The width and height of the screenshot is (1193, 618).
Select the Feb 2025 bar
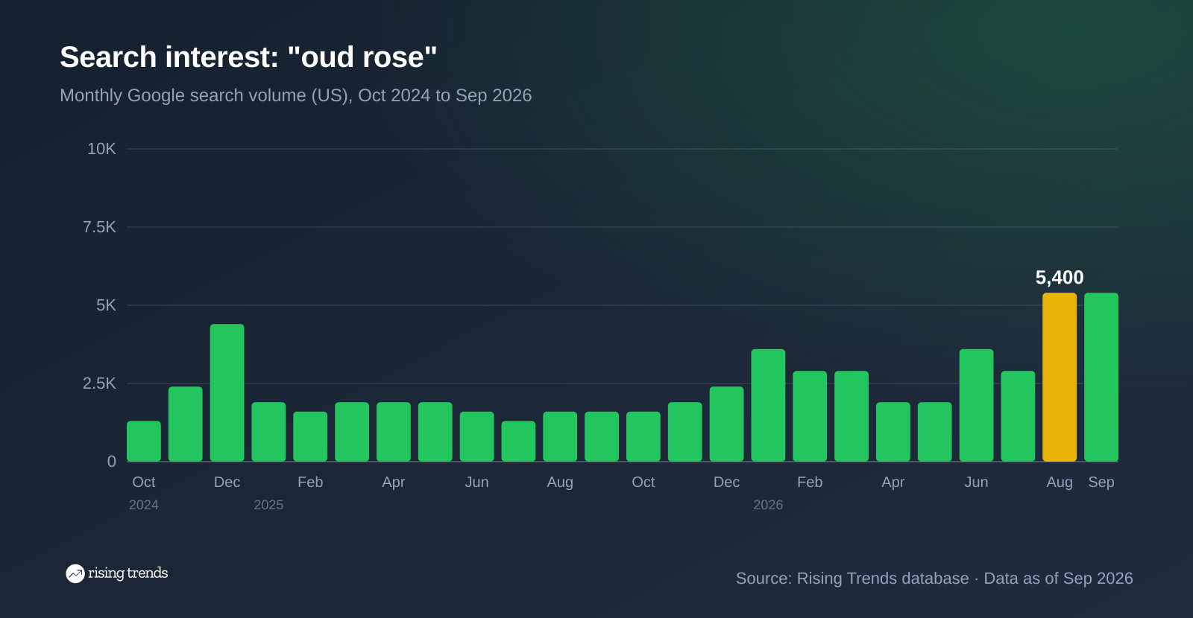[x=310, y=437]
